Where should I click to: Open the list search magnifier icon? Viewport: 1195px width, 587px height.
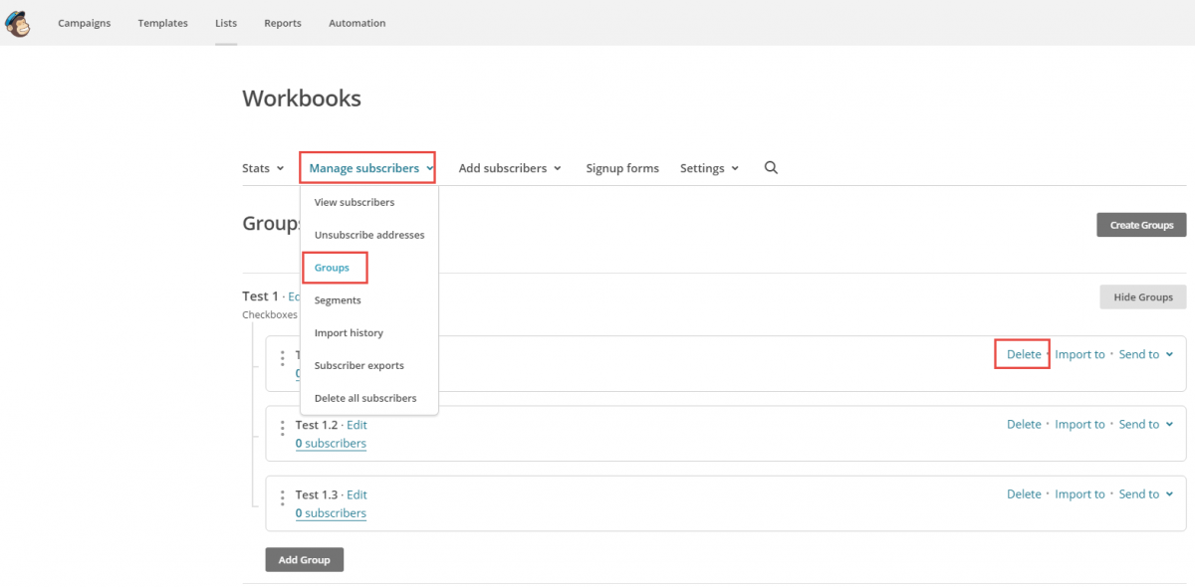coord(771,168)
